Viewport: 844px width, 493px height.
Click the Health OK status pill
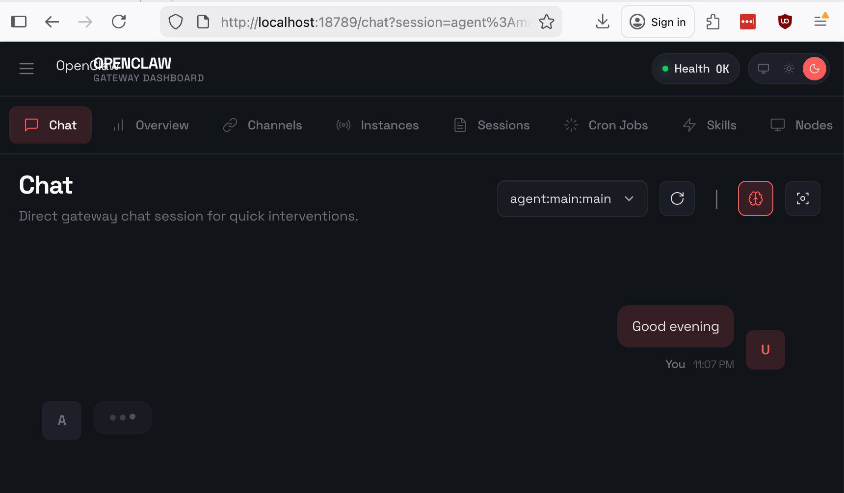click(x=695, y=69)
